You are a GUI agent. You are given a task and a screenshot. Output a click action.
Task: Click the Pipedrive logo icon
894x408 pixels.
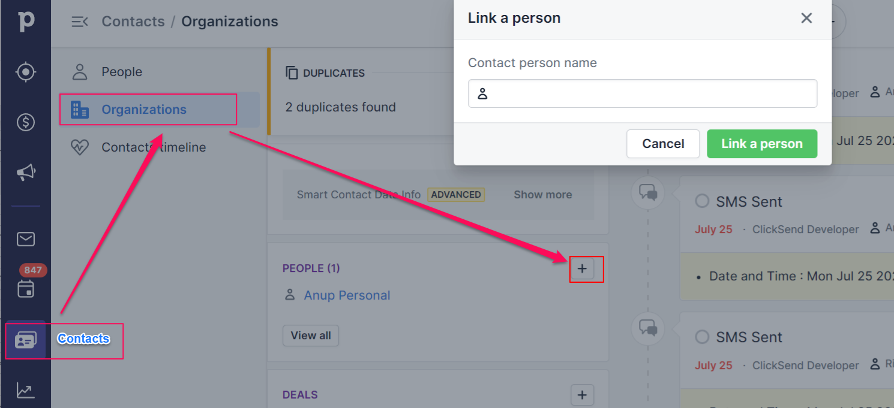[25, 21]
